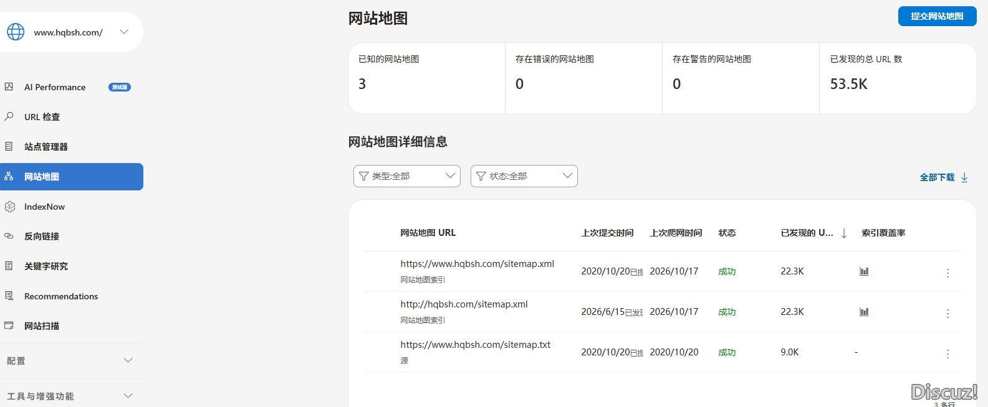This screenshot has width=988, height=407.
Task: Click the sort arrow on 已发现的 U... column
Action: coord(844,233)
